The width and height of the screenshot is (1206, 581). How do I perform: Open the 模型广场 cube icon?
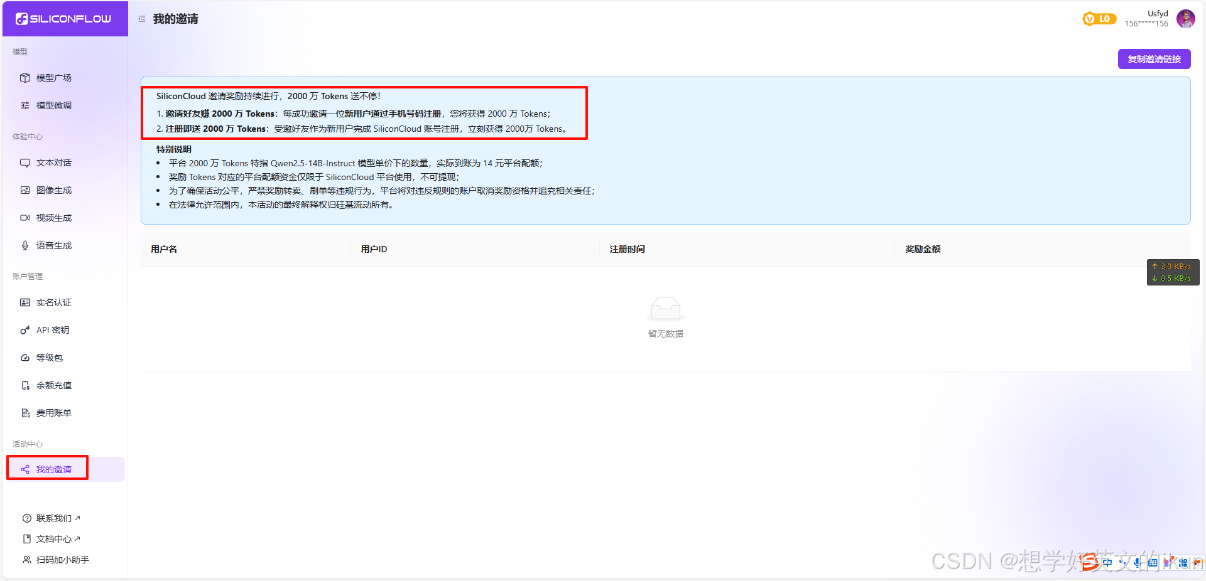click(x=25, y=78)
